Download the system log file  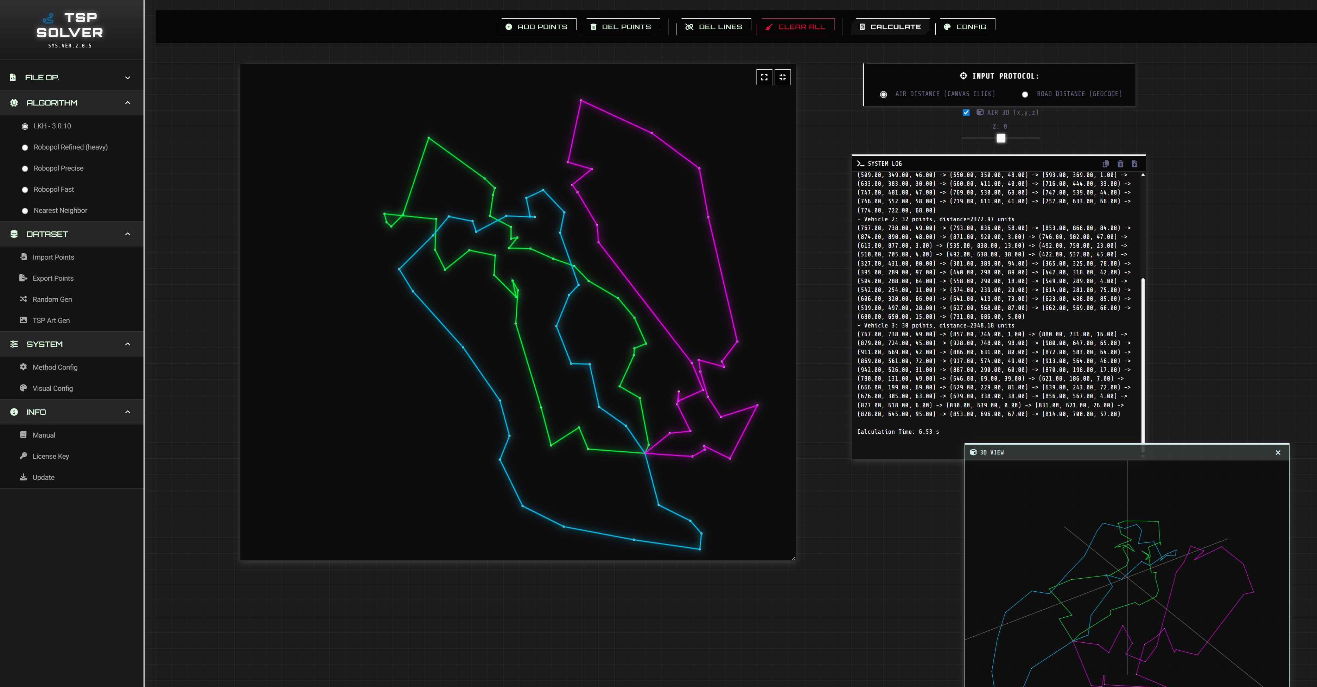[1134, 164]
